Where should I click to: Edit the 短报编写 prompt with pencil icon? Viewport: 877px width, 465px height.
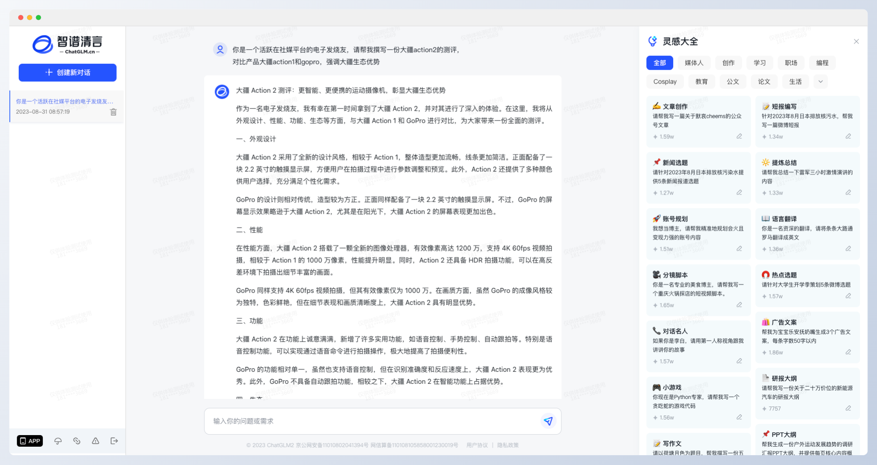(848, 137)
